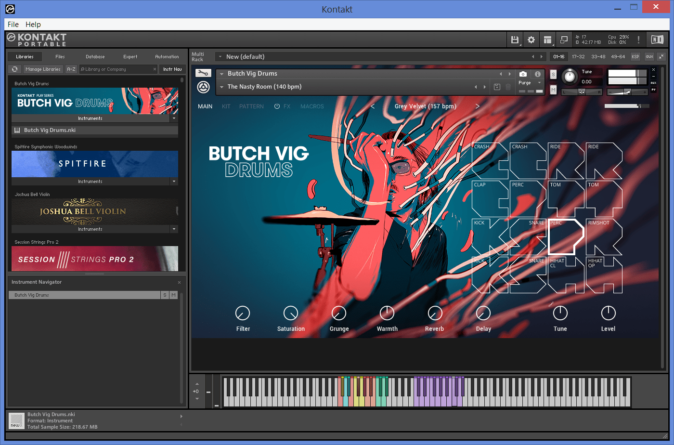This screenshot has width=674, height=445.
Task: Show rack page 17-32
Action: pos(578,57)
